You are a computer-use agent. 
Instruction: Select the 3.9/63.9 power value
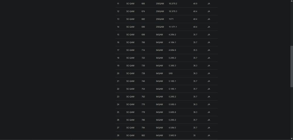point(172,136)
